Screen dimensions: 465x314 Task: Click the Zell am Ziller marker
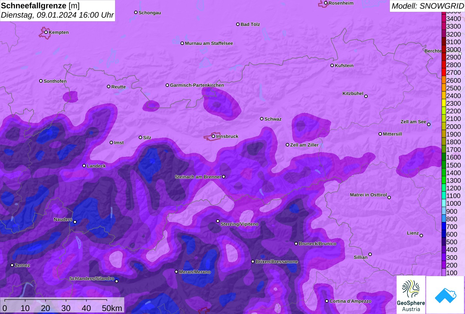pyautogui.click(x=287, y=145)
